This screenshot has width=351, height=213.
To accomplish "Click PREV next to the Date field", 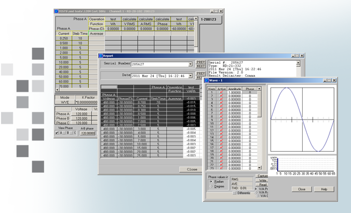I will click(x=200, y=73).
